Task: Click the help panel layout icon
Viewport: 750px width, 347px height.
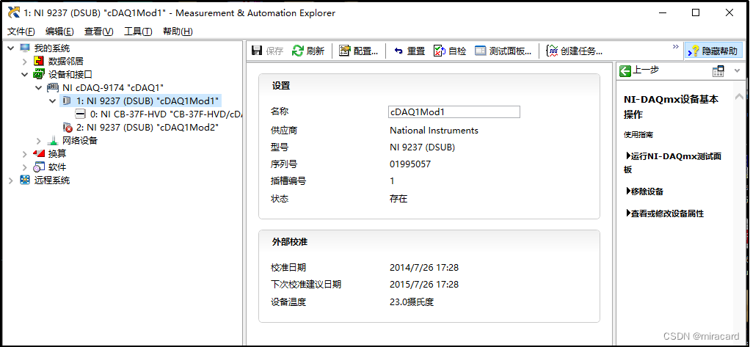Action: (718, 71)
